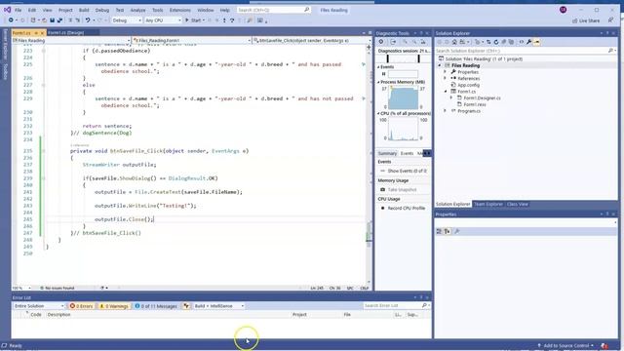This screenshot has height=351, width=624.
Task: Click the Show All Files icon in Solution Explorer
Action: [x=511, y=42]
